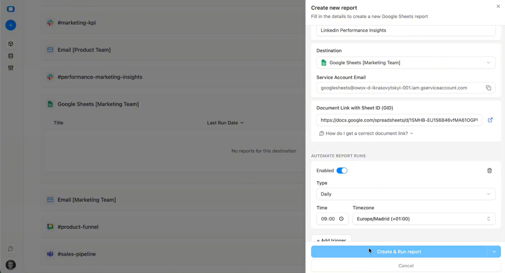
Task: Click the archive upload icon in the sidebar
Action: click(10, 68)
